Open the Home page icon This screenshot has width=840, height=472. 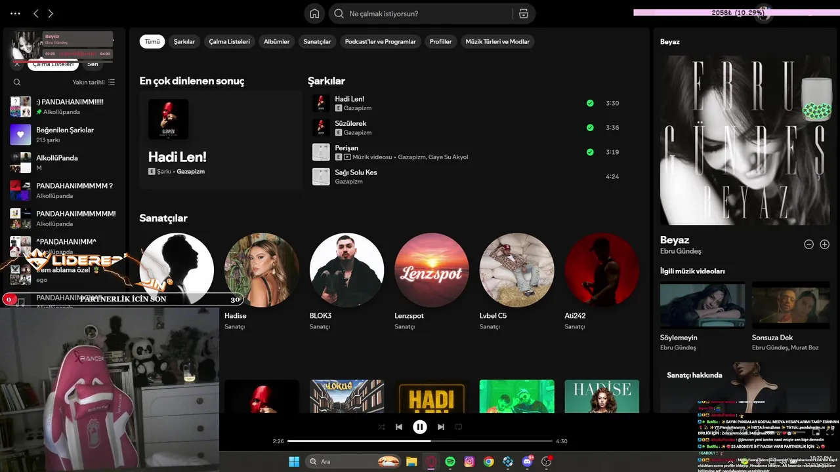(x=314, y=14)
